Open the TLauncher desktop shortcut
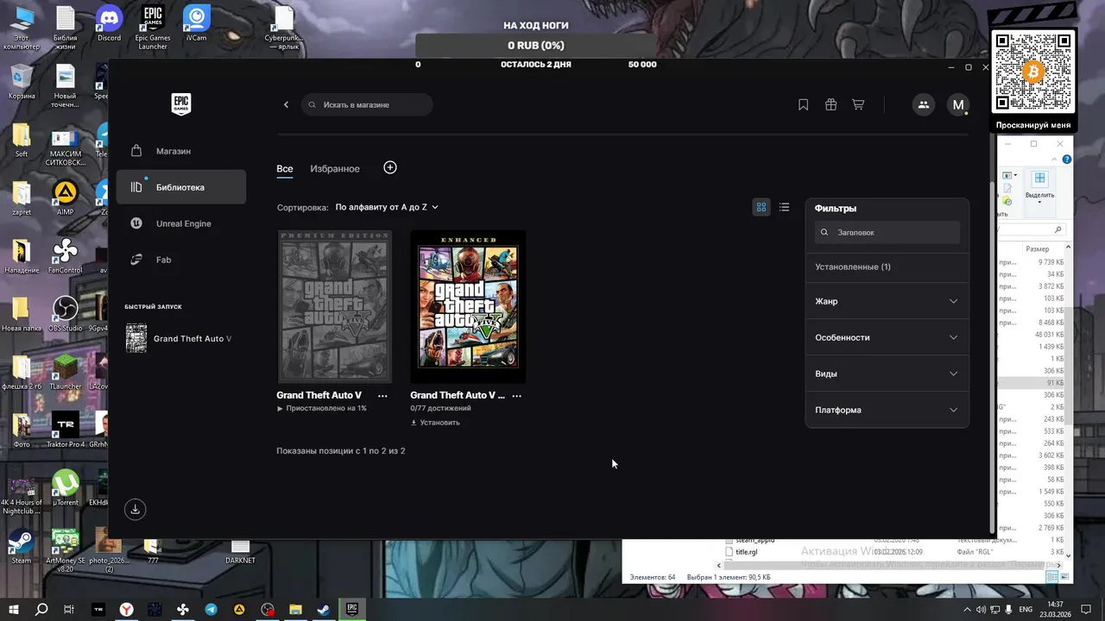The height and width of the screenshot is (621, 1105). point(65,371)
